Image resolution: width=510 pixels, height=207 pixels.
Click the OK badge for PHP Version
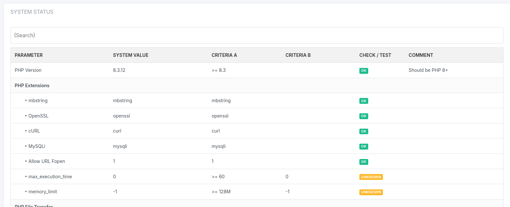tap(364, 71)
